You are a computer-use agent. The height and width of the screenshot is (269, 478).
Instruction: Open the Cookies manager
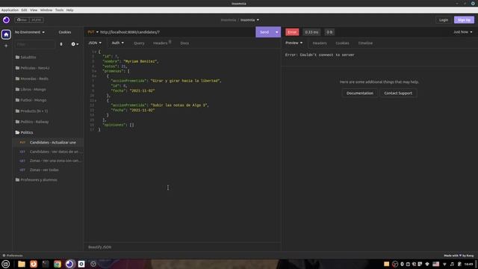click(x=65, y=32)
